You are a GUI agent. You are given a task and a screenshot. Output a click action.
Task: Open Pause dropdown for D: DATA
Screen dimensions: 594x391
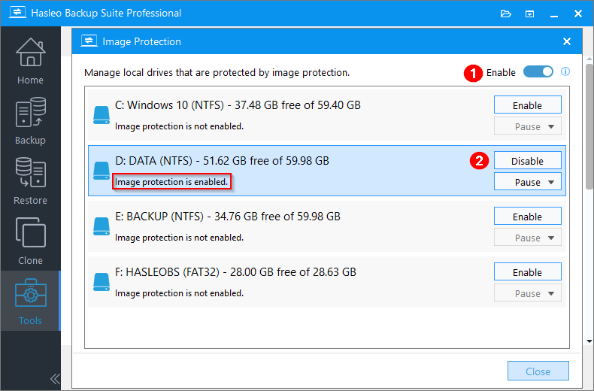click(x=527, y=182)
